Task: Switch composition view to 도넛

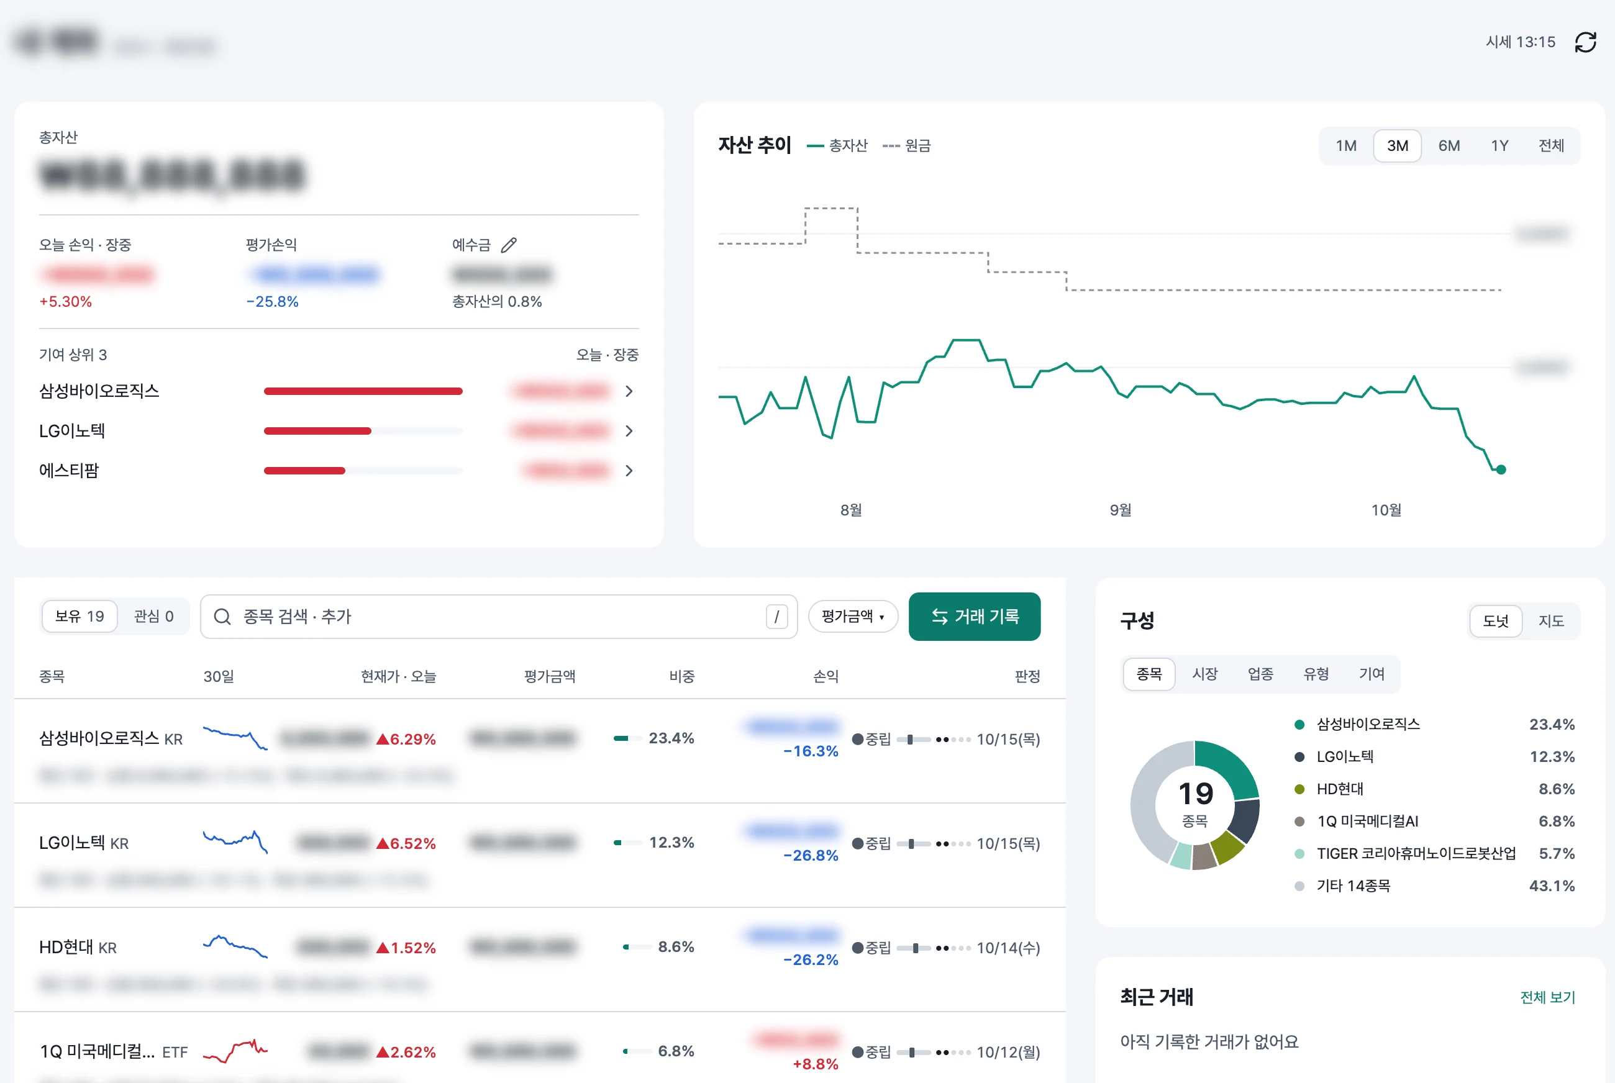Action: (x=1495, y=621)
